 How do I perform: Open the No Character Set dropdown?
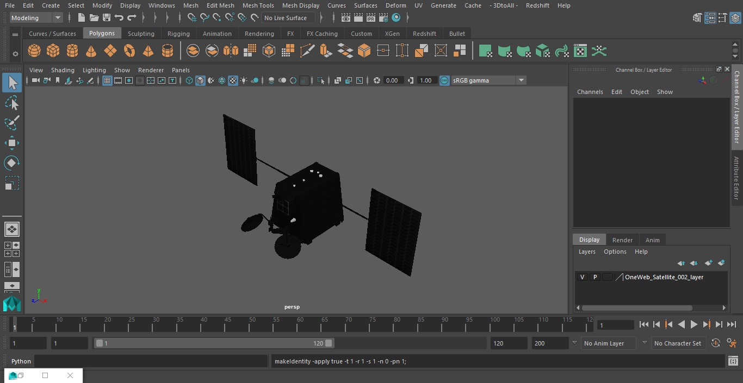679,343
